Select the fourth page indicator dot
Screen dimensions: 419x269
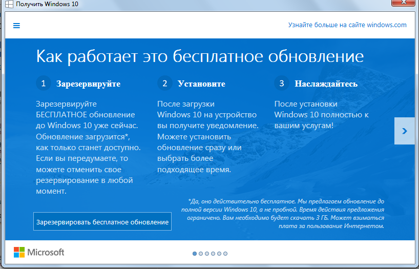[x=213, y=254]
